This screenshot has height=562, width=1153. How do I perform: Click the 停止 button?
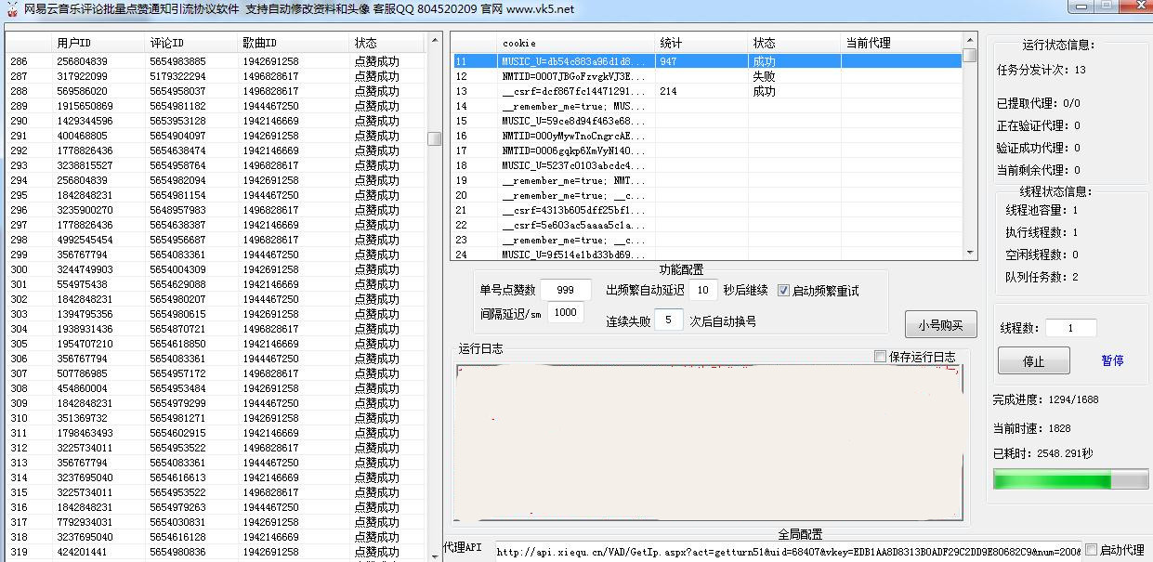[1033, 361]
